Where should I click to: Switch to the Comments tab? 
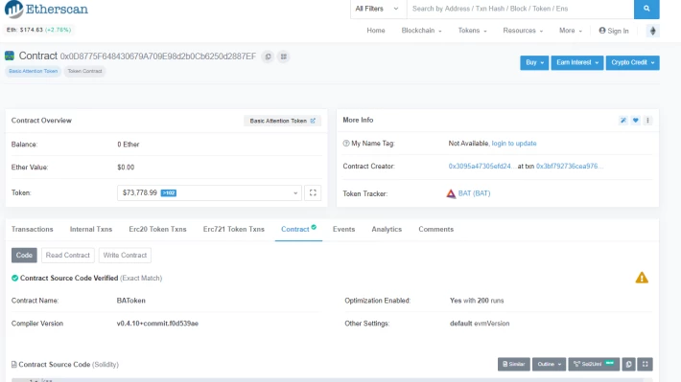[x=436, y=230]
